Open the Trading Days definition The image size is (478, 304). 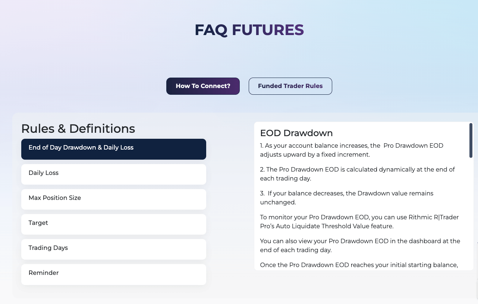tap(114, 249)
